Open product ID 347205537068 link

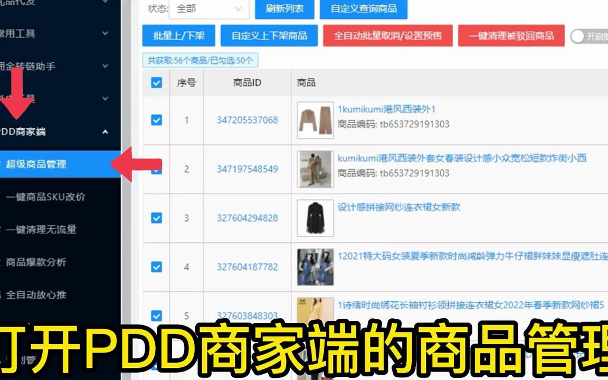coord(246,120)
